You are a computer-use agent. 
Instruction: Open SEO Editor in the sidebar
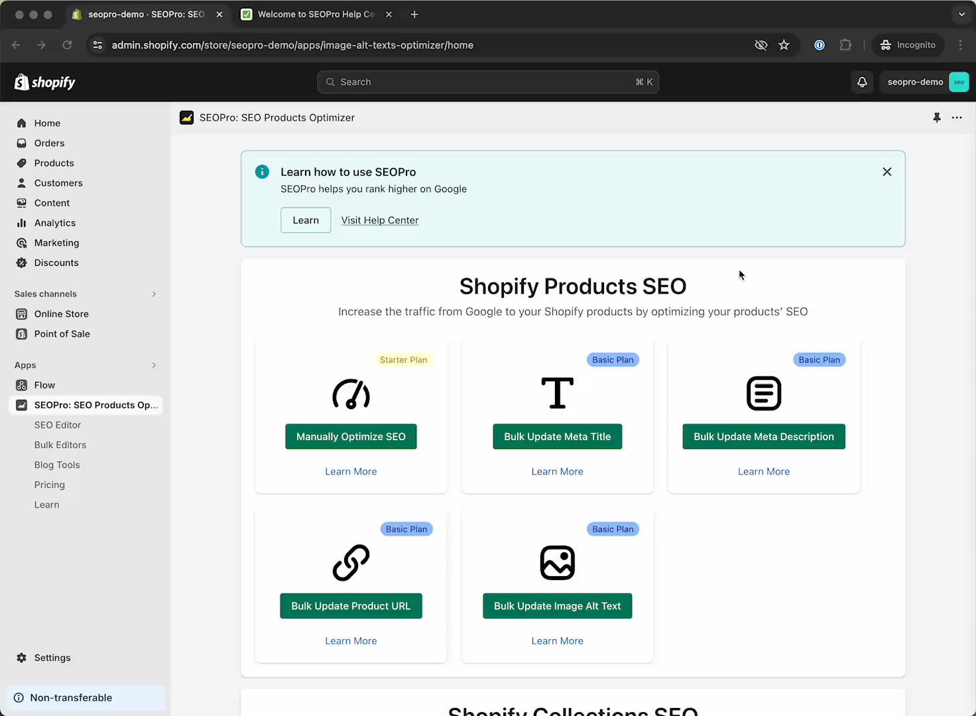pyautogui.click(x=58, y=425)
